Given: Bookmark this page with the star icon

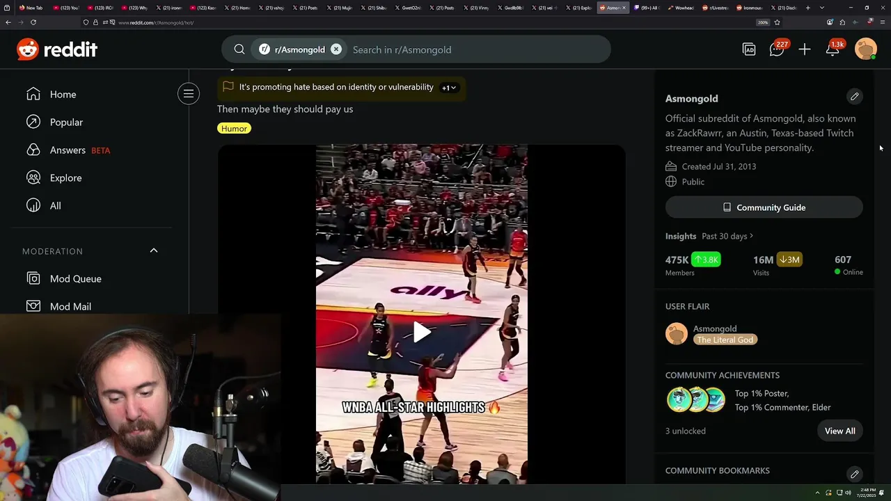Looking at the screenshot, I should click(x=777, y=22).
